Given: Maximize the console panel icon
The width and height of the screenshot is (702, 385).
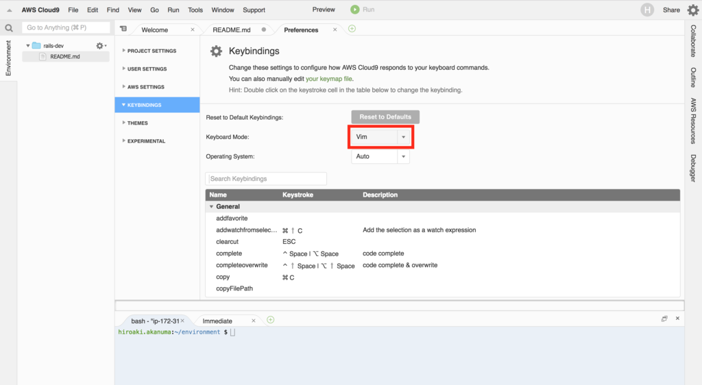Looking at the screenshot, I should (x=664, y=319).
